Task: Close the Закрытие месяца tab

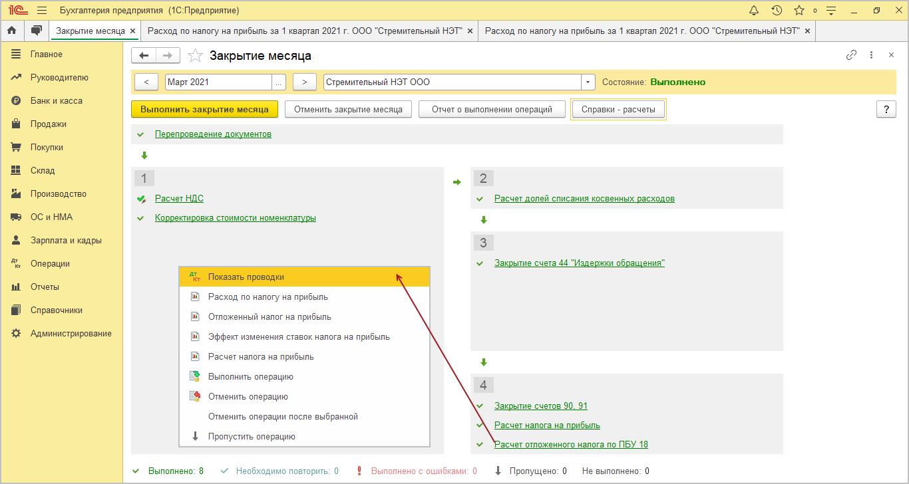Action: point(133,31)
